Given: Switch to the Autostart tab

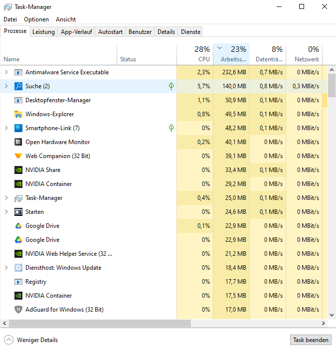Looking at the screenshot, I should pyautogui.click(x=111, y=32).
